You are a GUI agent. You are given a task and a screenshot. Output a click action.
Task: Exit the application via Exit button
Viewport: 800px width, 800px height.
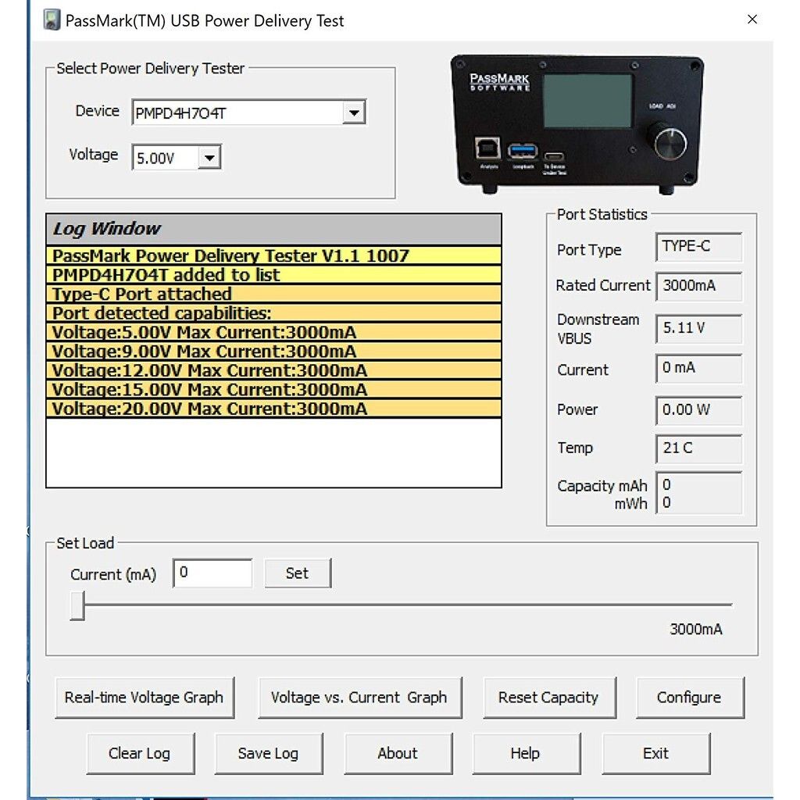pos(655,753)
